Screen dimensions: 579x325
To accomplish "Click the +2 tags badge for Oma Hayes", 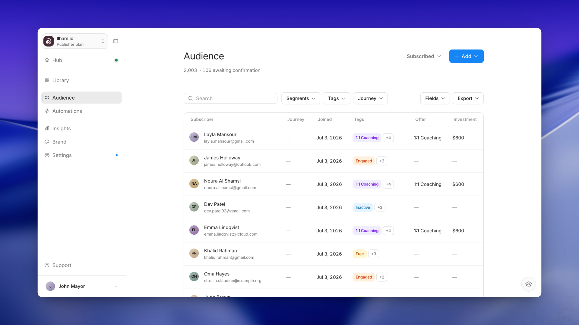I will (382, 277).
